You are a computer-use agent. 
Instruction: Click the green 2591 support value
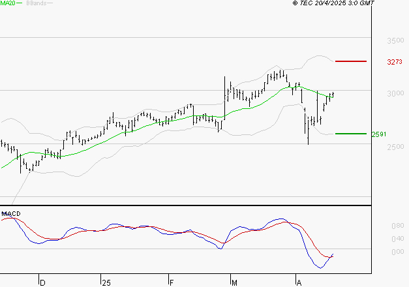[379, 134]
